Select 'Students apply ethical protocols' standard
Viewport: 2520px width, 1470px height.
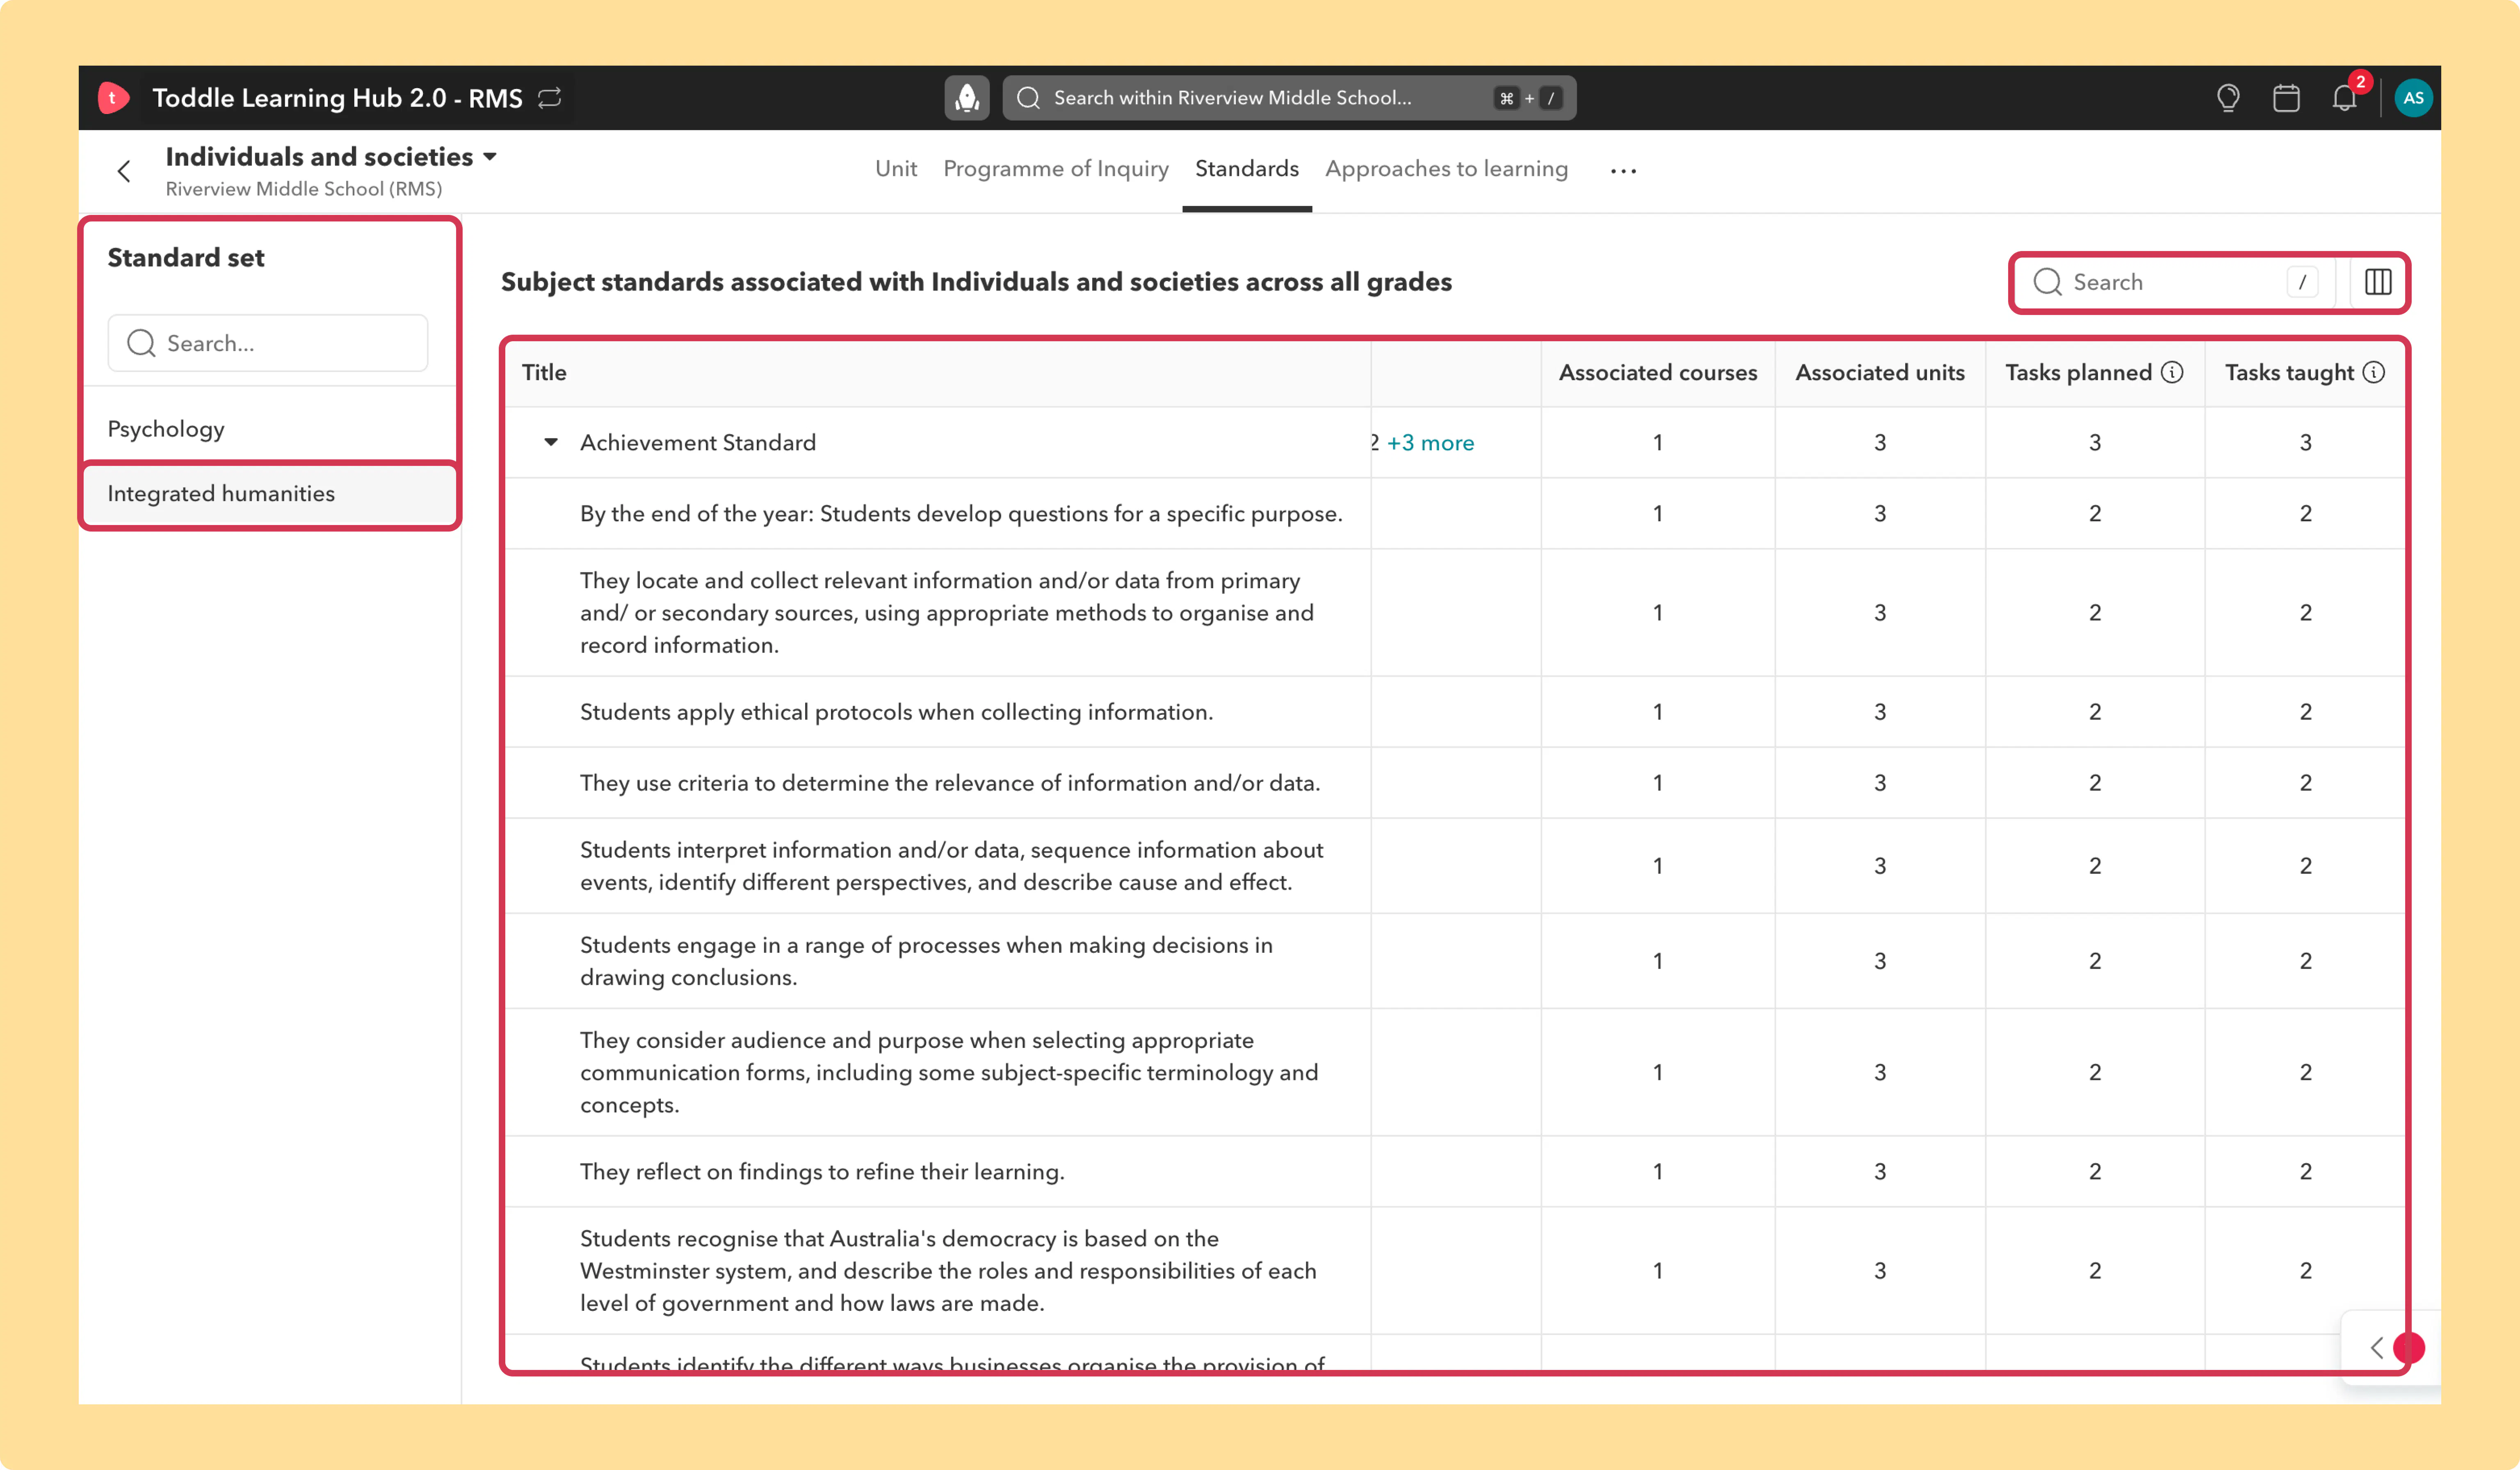[x=896, y=712]
